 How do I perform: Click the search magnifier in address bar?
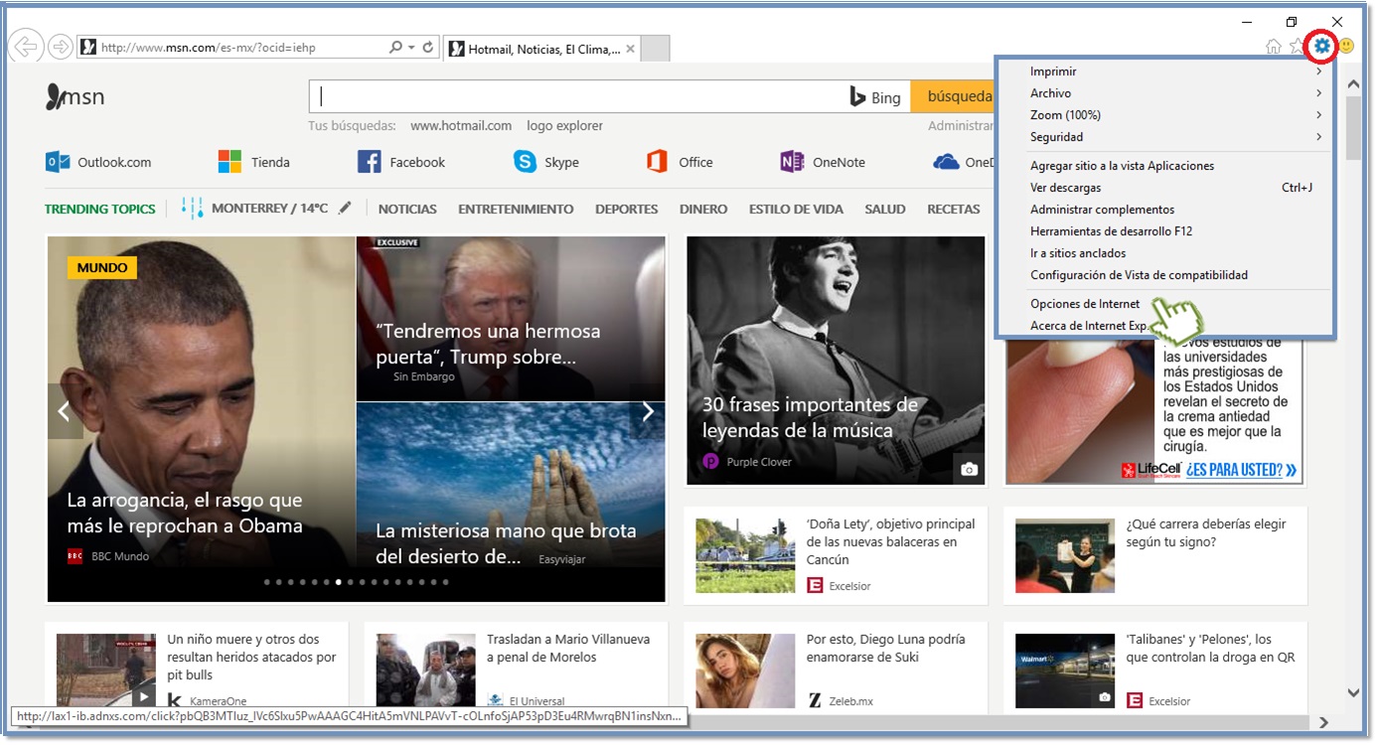pos(396,47)
